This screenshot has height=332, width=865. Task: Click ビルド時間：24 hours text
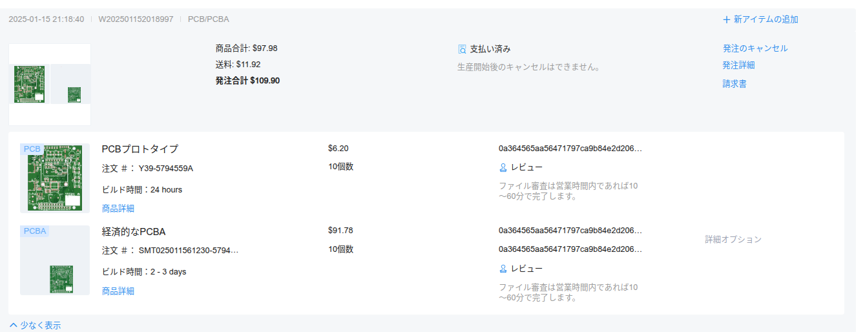click(x=142, y=190)
